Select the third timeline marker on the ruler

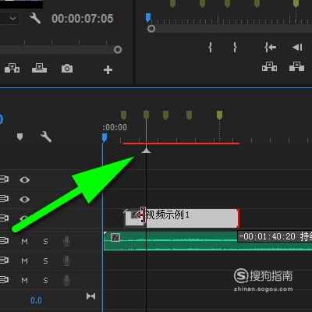click(x=165, y=115)
